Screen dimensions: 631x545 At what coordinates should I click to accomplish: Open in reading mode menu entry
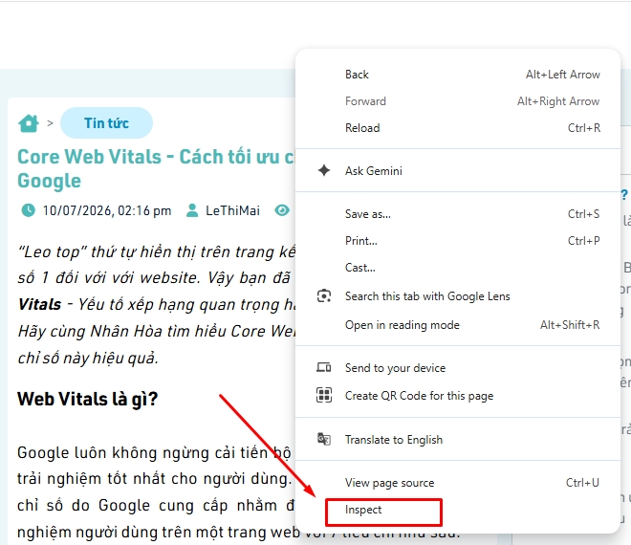pos(458,325)
